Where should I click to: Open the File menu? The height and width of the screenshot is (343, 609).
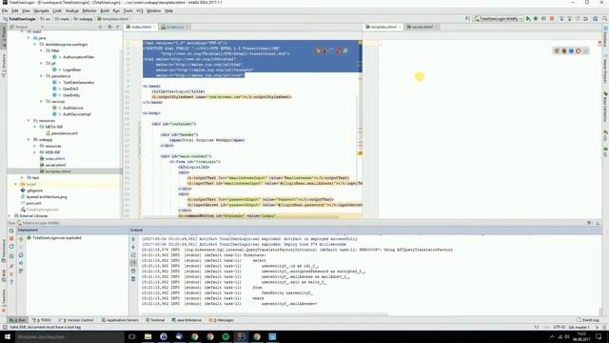pos(5,10)
